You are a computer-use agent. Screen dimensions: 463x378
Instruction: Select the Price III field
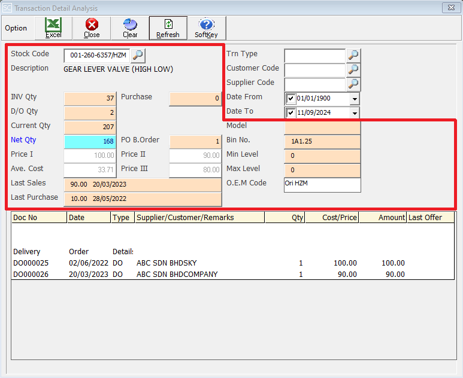(x=195, y=170)
